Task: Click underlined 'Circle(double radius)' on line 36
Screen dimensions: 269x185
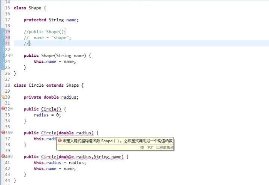Action: pos(67,133)
